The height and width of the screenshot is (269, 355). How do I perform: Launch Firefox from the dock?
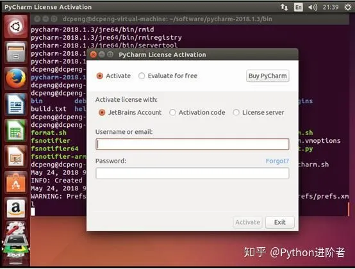[15, 79]
